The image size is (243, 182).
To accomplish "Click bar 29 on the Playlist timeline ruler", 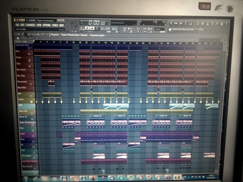I will point(80,42).
